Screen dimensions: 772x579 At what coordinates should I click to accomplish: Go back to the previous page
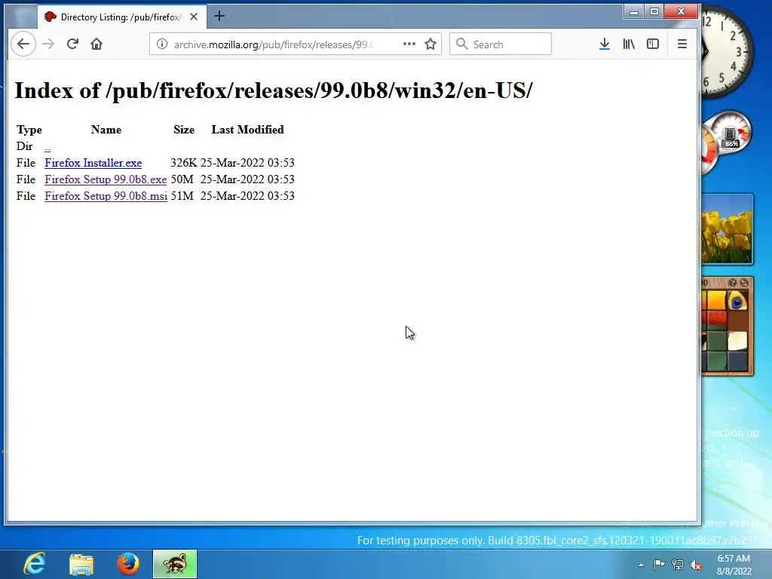pyautogui.click(x=23, y=44)
